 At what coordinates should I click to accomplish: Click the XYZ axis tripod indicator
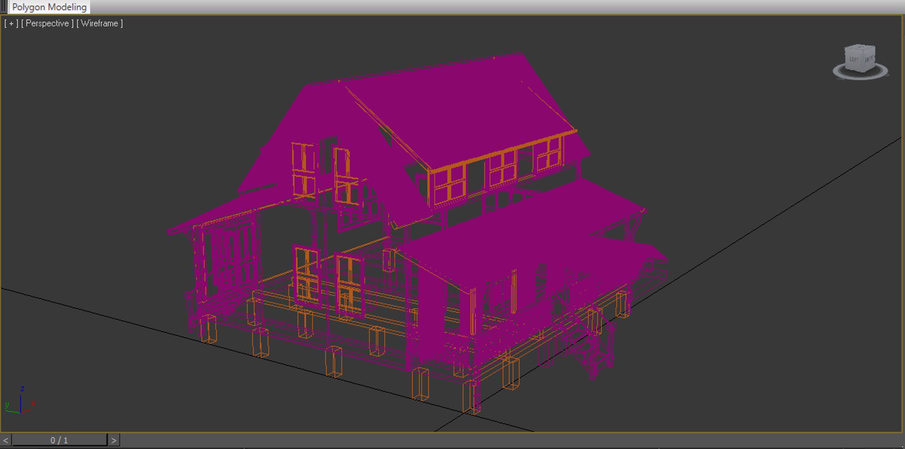[20, 401]
